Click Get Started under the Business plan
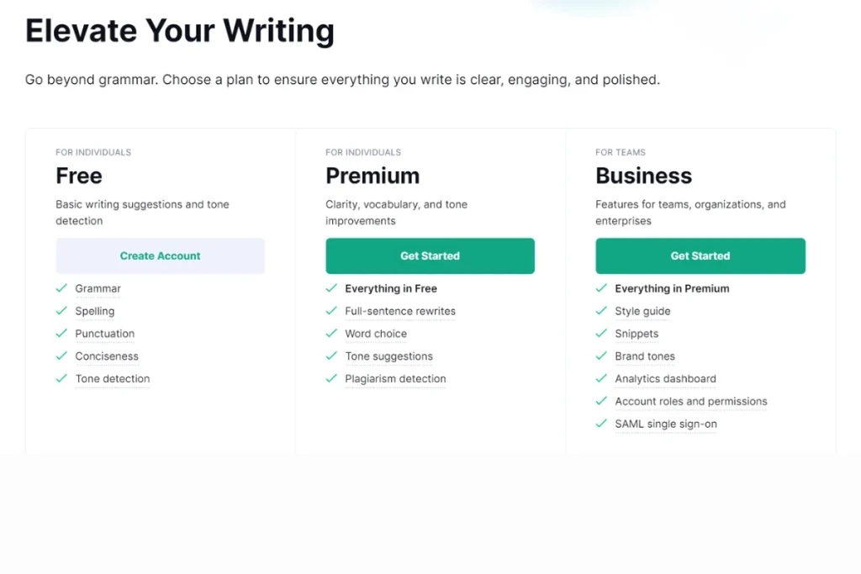Image resolution: width=861 pixels, height=574 pixels. (700, 255)
